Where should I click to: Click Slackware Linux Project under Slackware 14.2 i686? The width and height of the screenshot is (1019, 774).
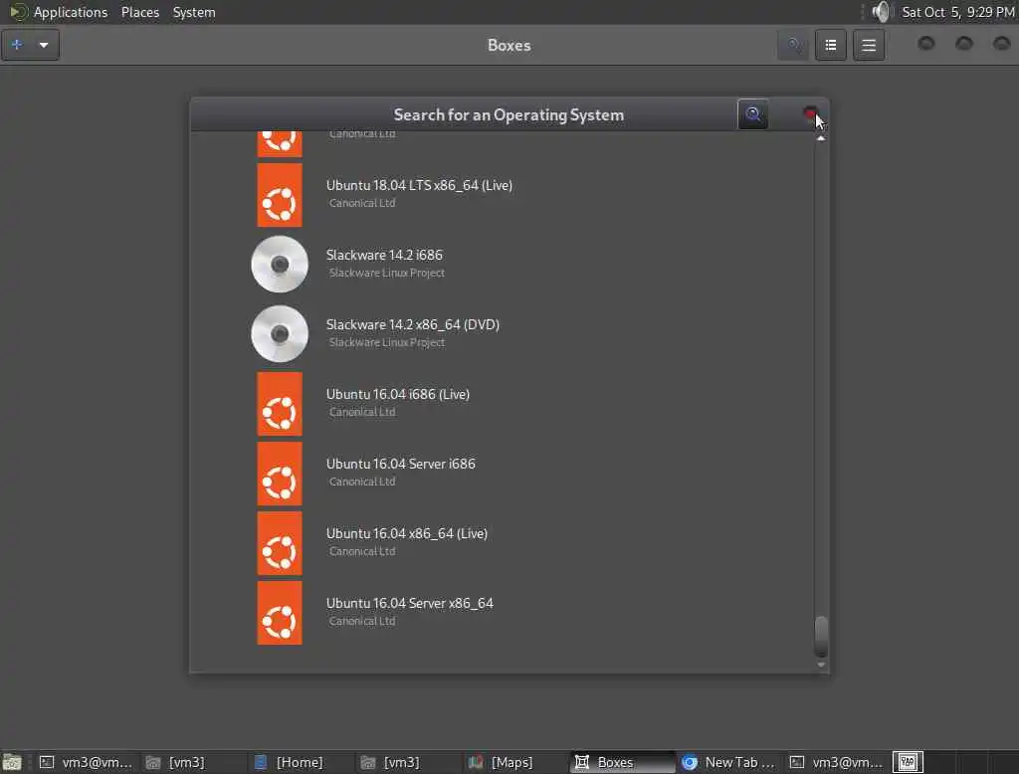coord(387,273)
